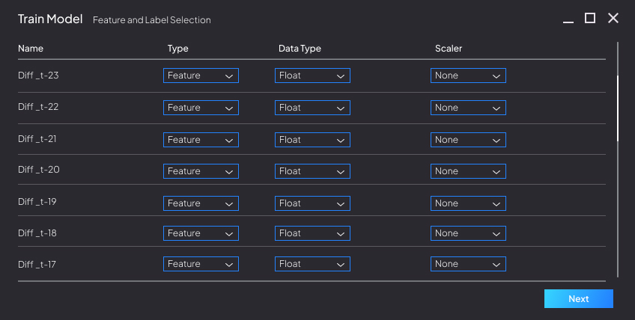Open Scaler dropdown for Diff _t-21
635x320 pixels.
pos(468,140)
